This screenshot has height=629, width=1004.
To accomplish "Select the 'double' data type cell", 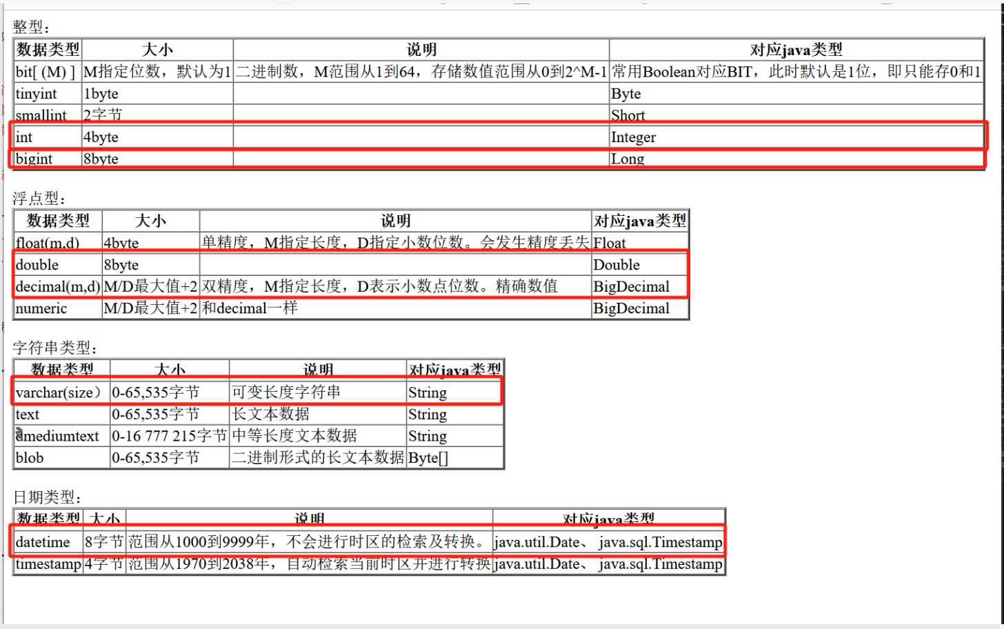I will coord(58,265).
